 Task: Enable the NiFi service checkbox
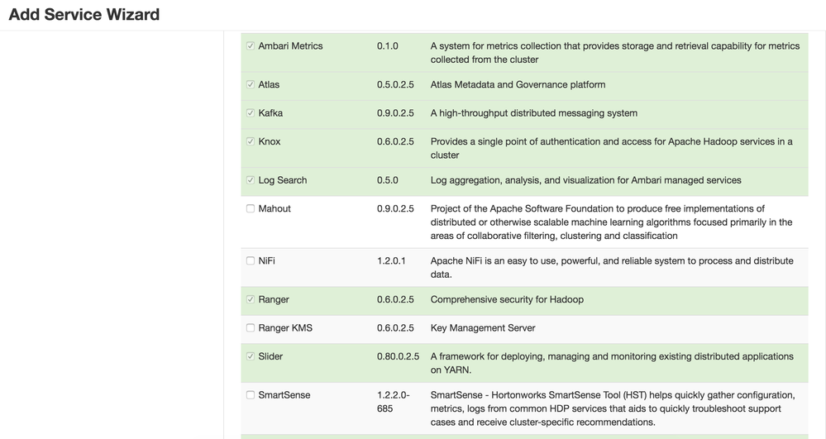click(251, 260)
